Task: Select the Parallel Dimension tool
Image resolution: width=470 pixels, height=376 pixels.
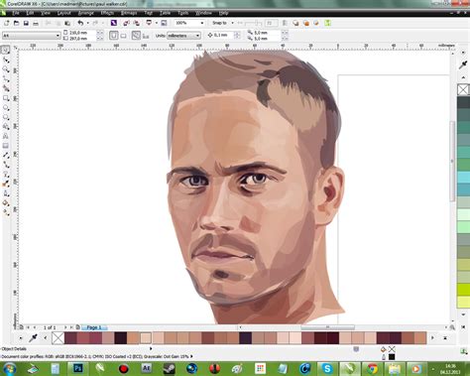Action: pos(6,155)
